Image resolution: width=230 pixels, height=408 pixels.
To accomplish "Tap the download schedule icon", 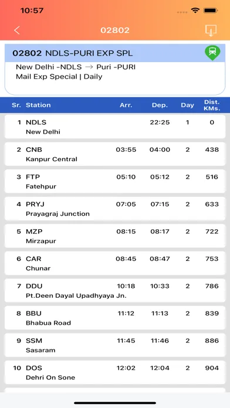I will point(211,30).
